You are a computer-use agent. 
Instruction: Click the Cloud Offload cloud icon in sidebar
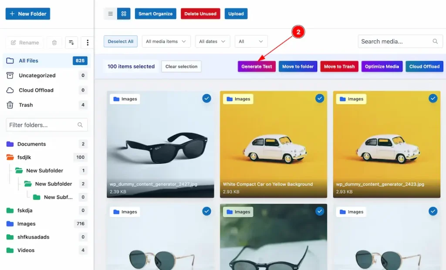point(10,90)
